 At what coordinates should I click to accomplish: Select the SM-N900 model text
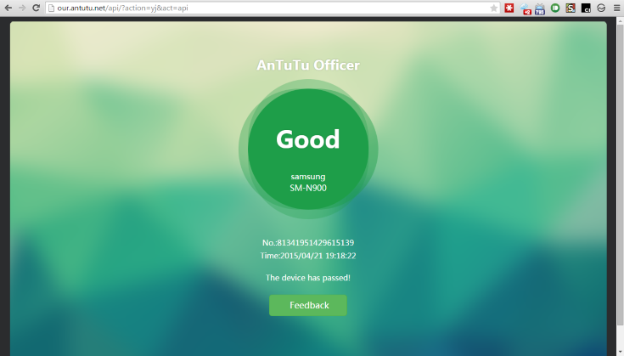pyautogui.click(x=308, y=188)
